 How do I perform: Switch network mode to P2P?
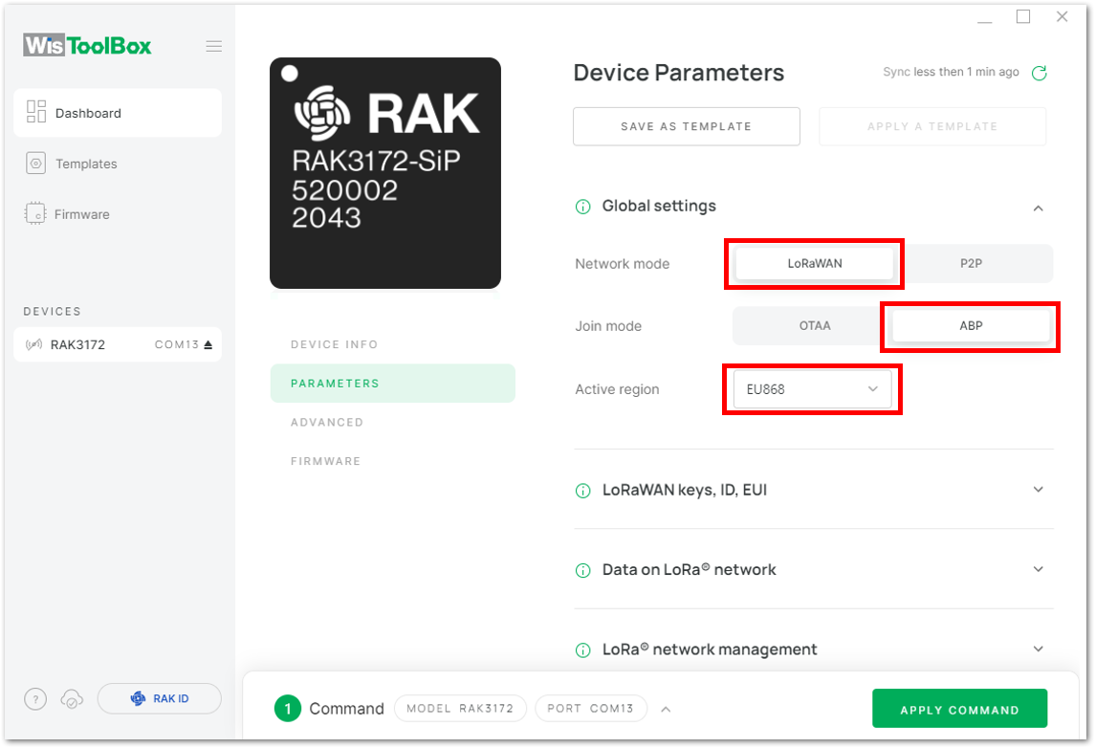[971, 263]
